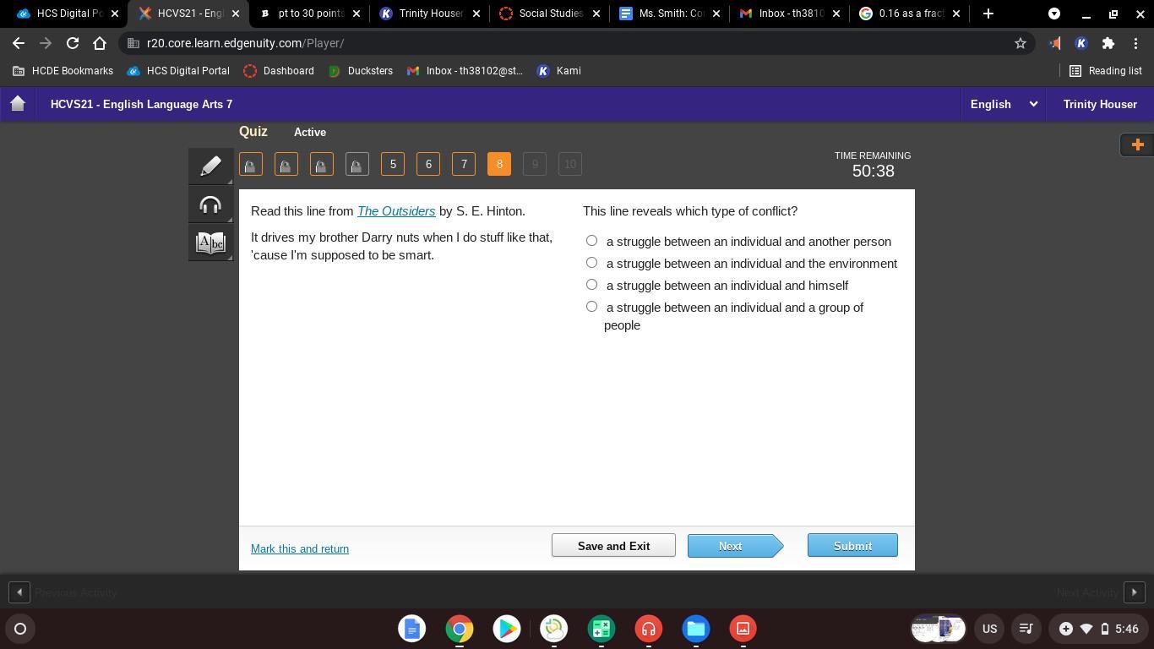Open a new browser tab

coord(988,14)
